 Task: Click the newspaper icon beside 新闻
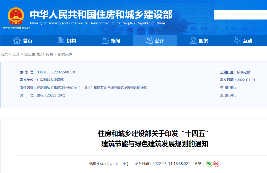click(x=105, y=40)
